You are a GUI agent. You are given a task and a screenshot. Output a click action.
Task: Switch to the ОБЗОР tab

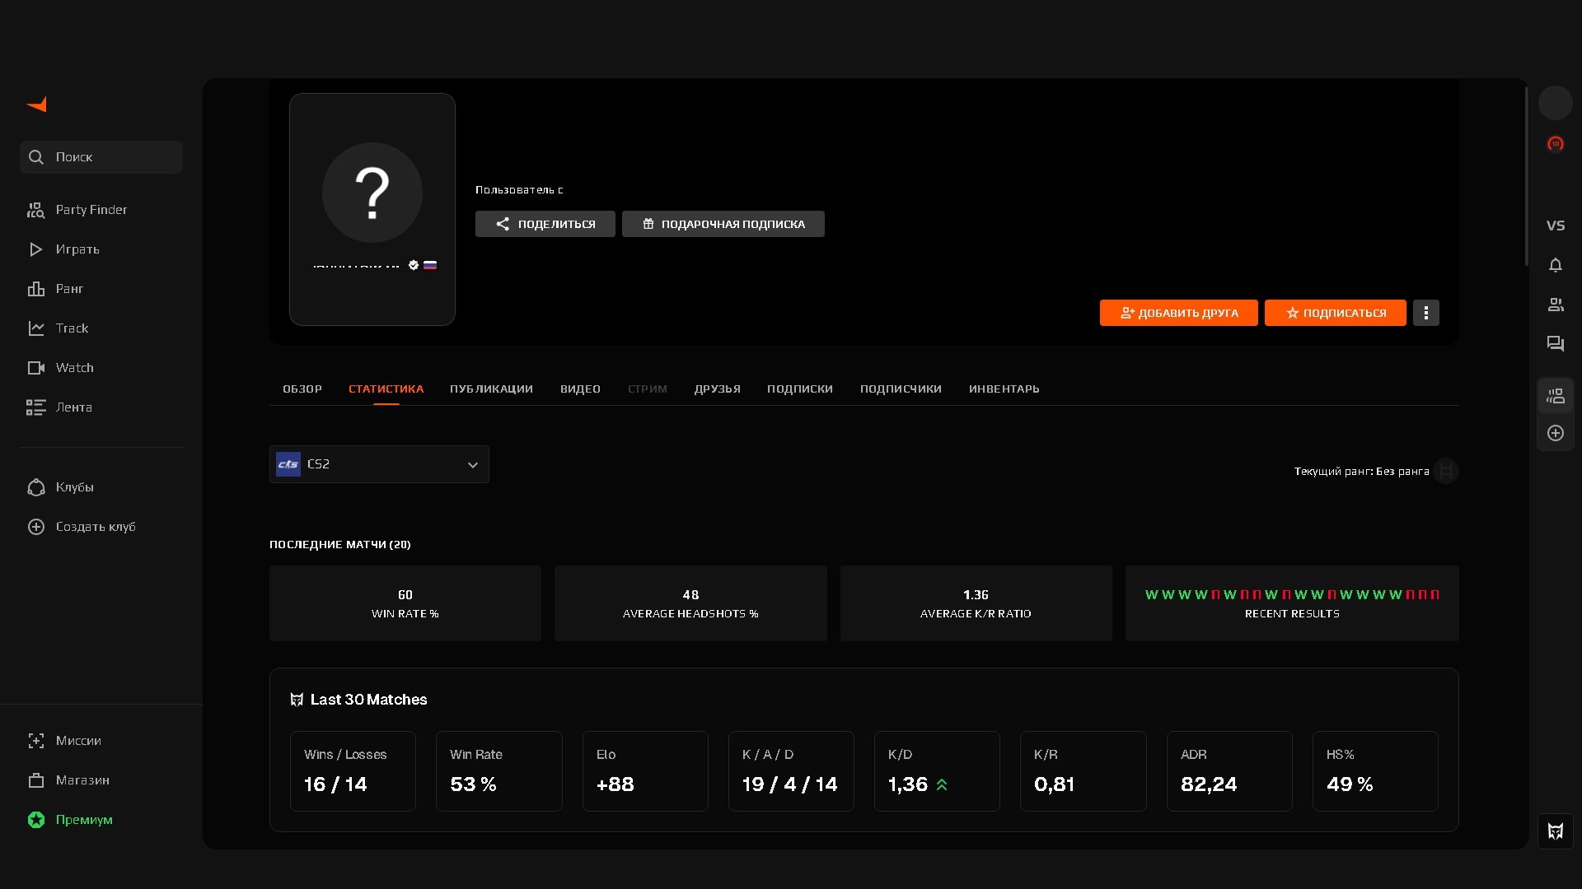pos(302,389)
